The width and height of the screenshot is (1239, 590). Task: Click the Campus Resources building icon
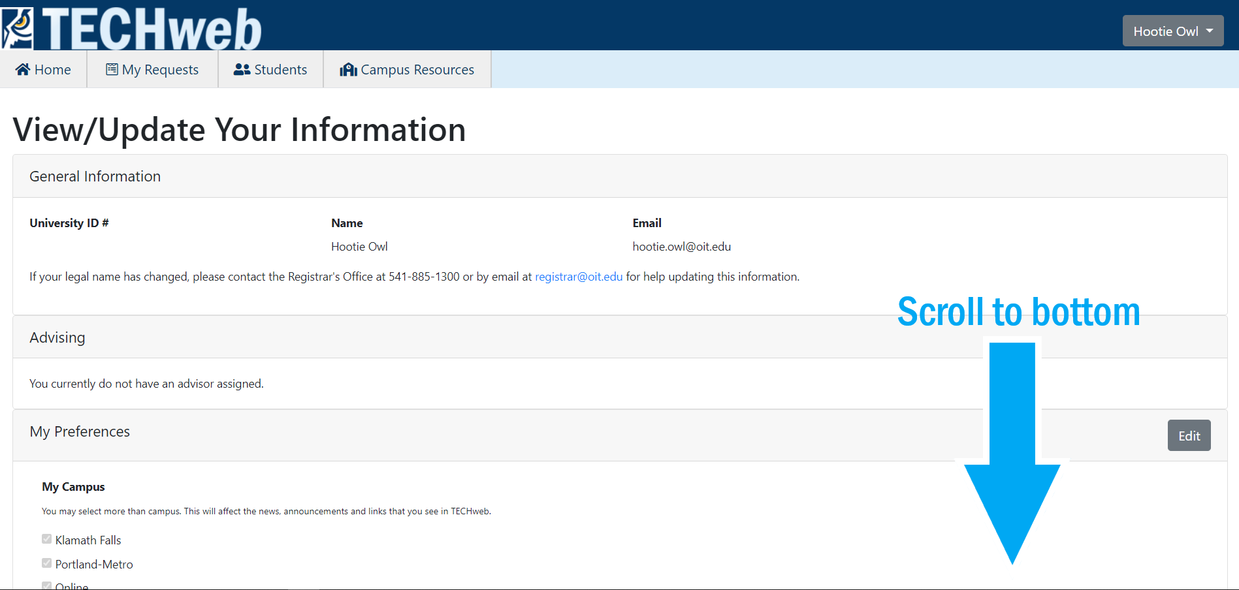click(348, 69)
